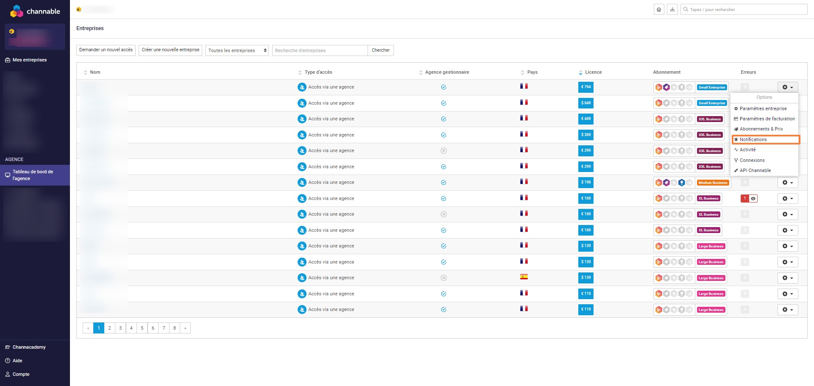The image size is (814, 386).
Task: Click the orange feeds hexagon in the €794 row
Action: [658, 87]
